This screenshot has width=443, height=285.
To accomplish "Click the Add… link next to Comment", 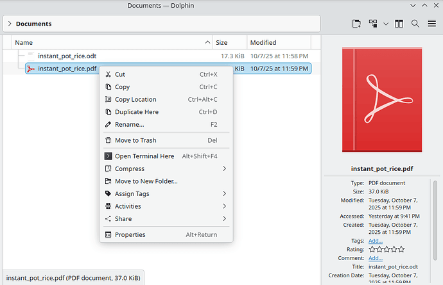I will click(375, 258).
